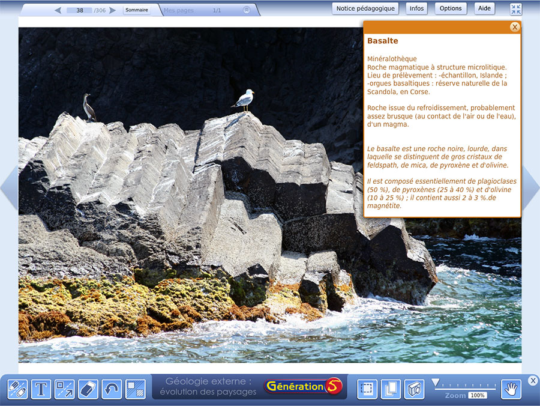This screenshot has height=406, width=540.
Task: Close the Basalte info panel
Action: click(x=514, y=27)
